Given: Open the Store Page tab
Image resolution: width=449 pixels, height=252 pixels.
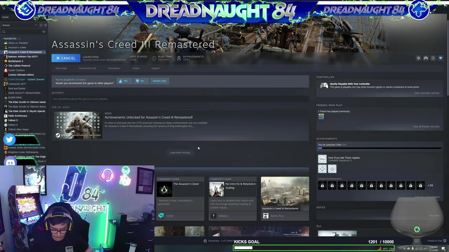Looking at the screenshot, I should (61, 68).
